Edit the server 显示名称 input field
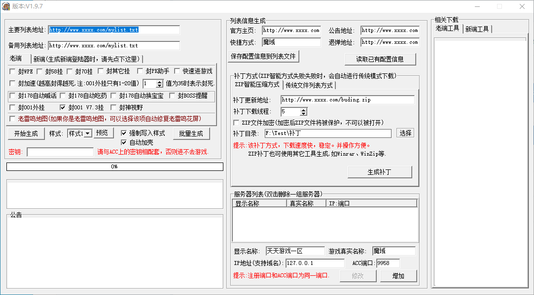The image size is (534, 295). 295,251
